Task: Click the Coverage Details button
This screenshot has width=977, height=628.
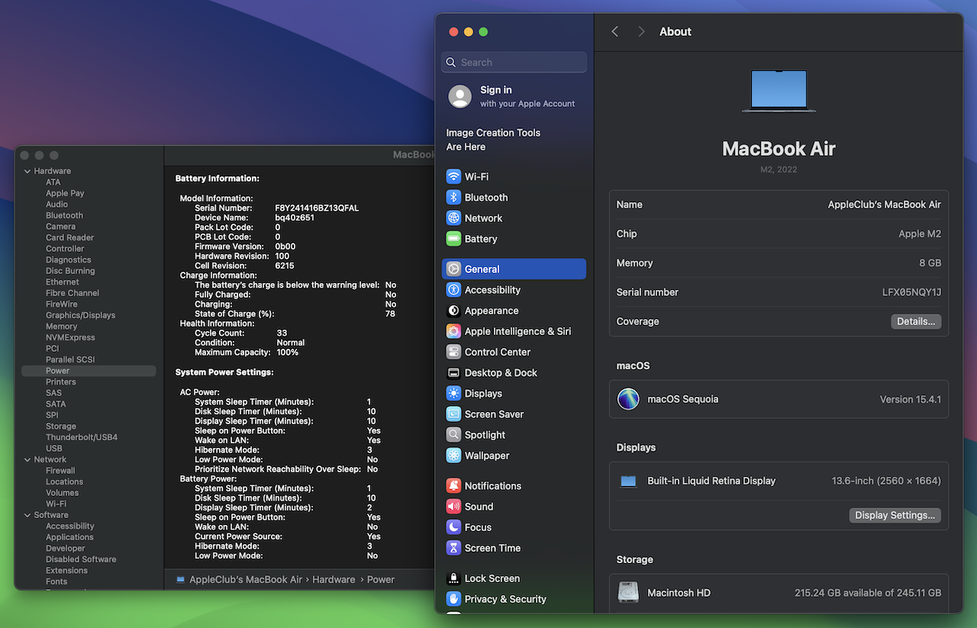Action: 916,321
